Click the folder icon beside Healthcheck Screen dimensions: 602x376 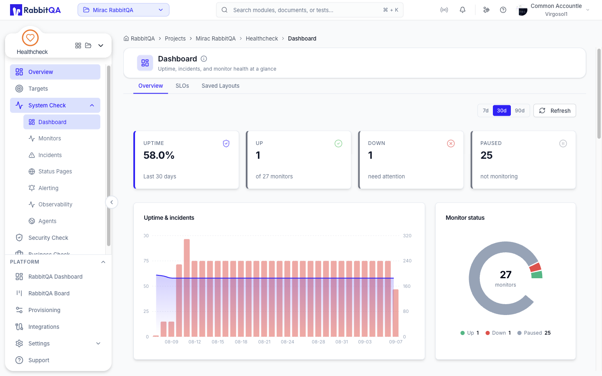click(88, 46)
